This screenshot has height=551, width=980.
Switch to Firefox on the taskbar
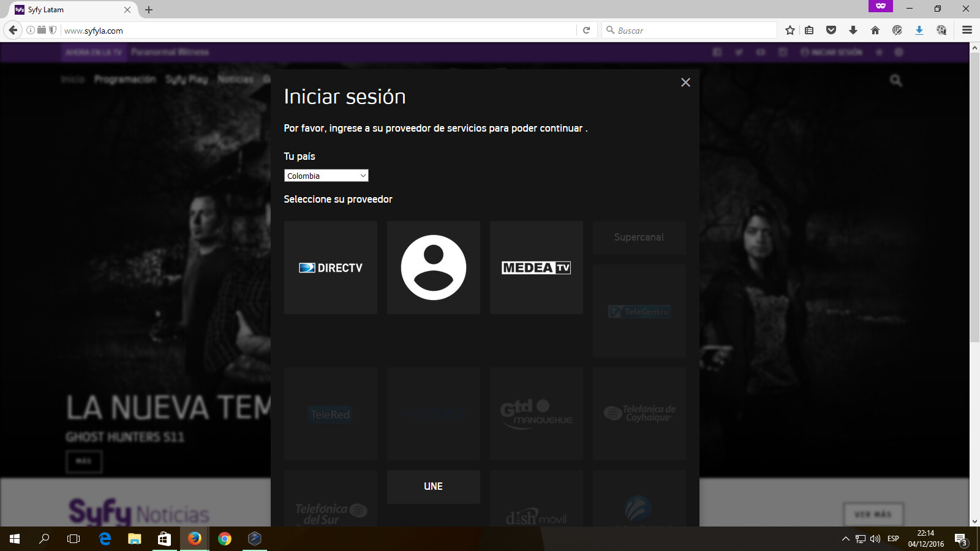click(194, 539)
